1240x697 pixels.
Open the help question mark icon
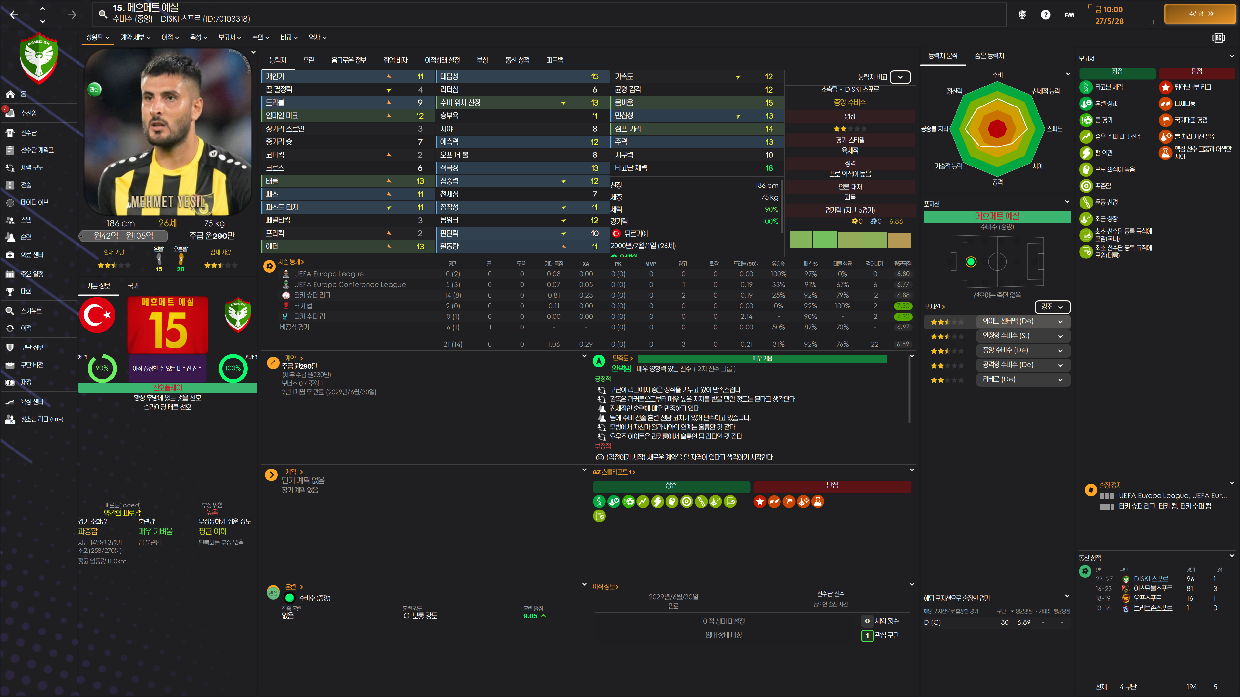pyautogui.click(x=1045, y=15)
